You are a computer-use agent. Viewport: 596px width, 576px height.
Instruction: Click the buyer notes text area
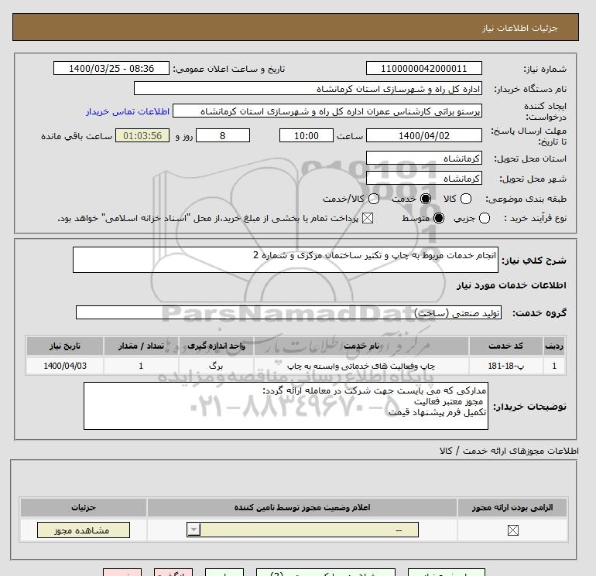[x=286, y=406]
